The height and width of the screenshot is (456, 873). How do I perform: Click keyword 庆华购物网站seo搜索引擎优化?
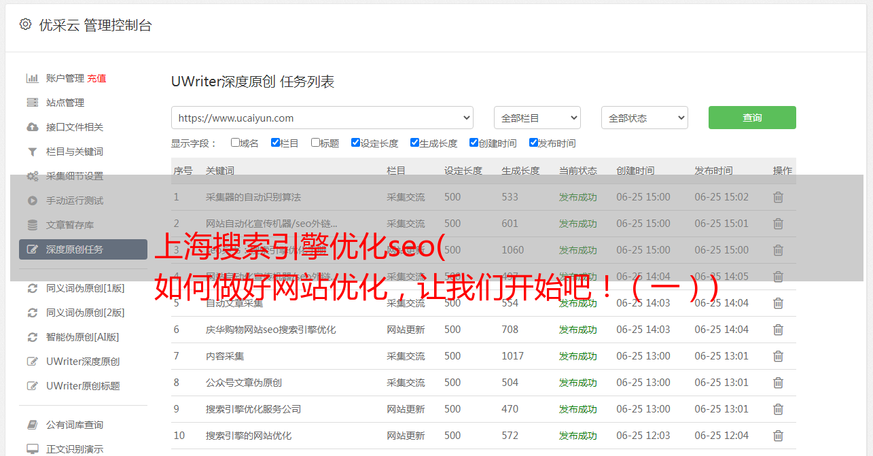click(271, 330)
